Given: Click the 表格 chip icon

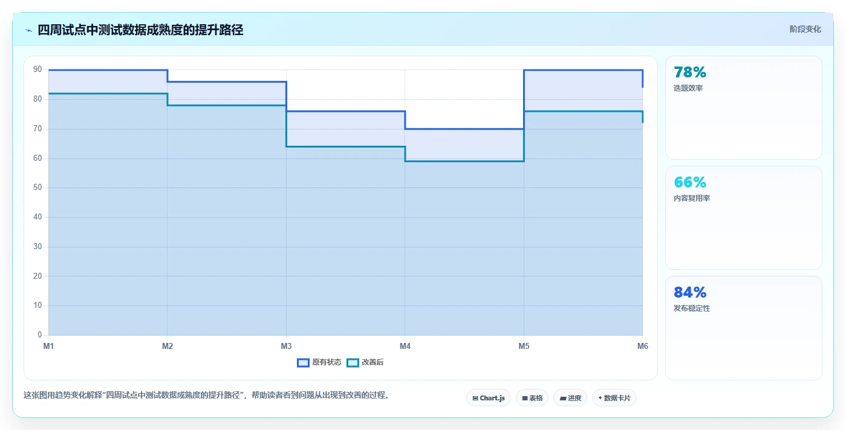Looking at the screenshot, I should click(525, 399).
